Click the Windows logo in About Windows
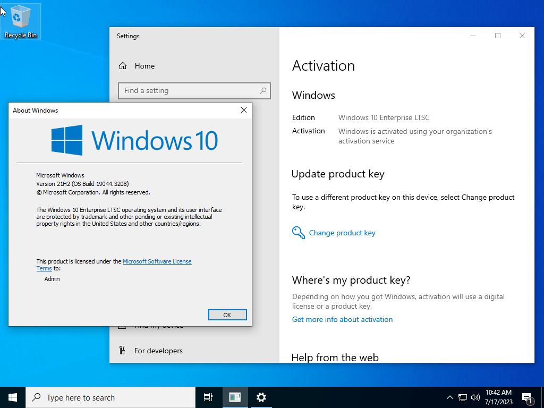This screenshot has height=408, width=544. click(66, 140)
